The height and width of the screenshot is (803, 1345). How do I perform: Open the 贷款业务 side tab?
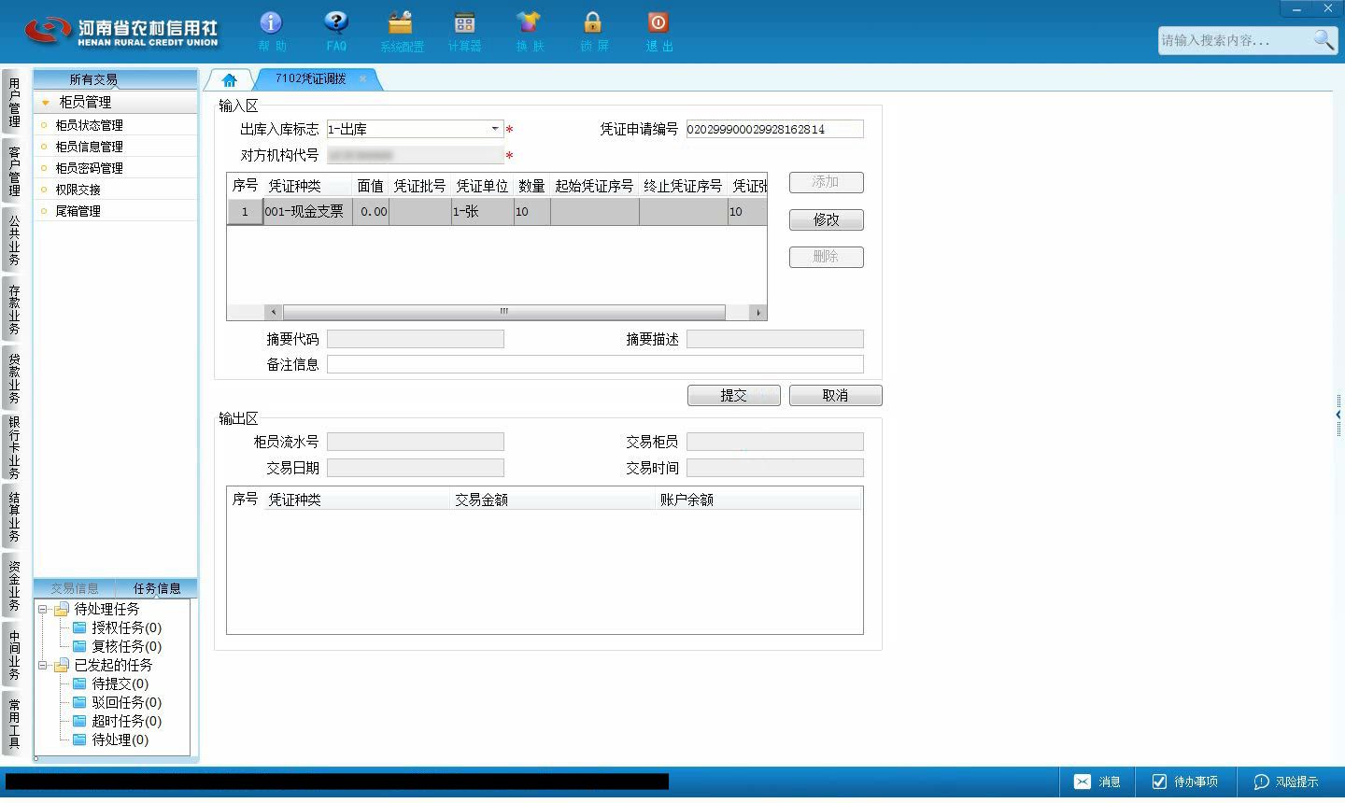tap(14, 379)
